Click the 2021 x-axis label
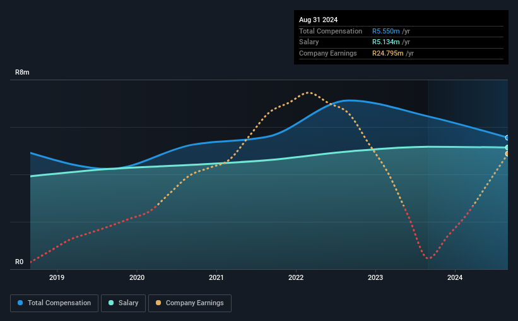Viewport: 518px width, 321px height. [216, 277]
